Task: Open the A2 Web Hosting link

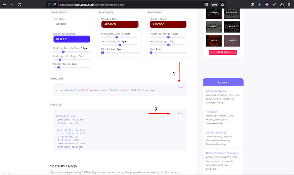Action: coord(215,132)
